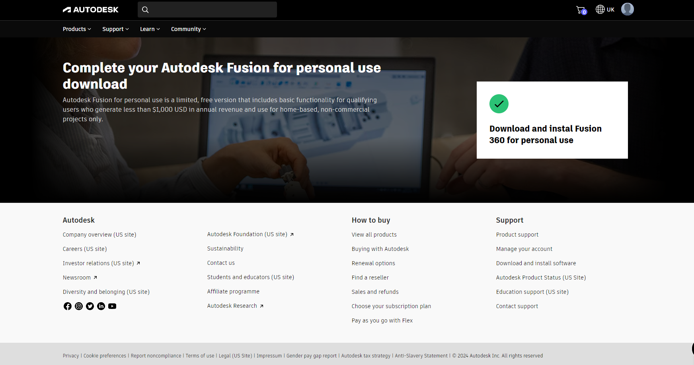Open Autodesk LinkedIn page icon
This screenshot has height=365, width=694.
tap(101, 306)
